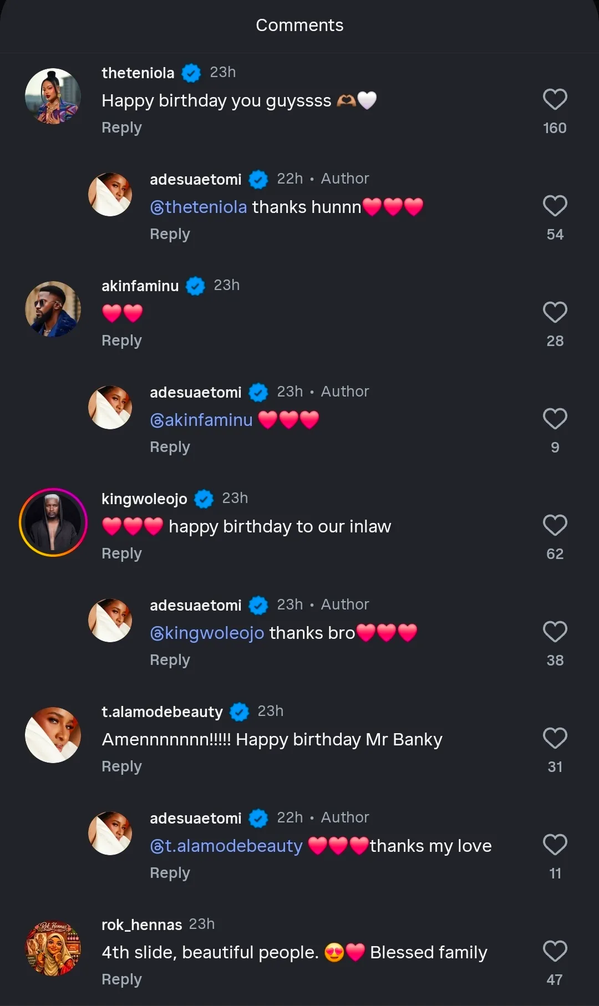Heart the 'thanks bro' reply
Screen dimensions: 599x1006
pos(555,632)
